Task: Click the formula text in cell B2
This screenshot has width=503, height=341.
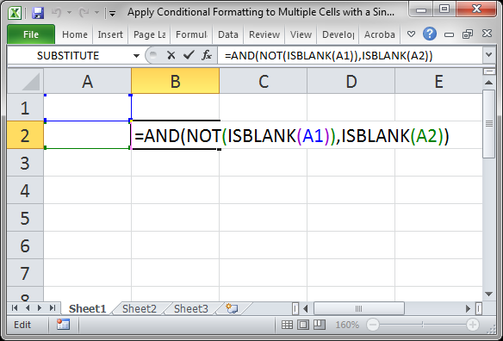Action: 292,136
